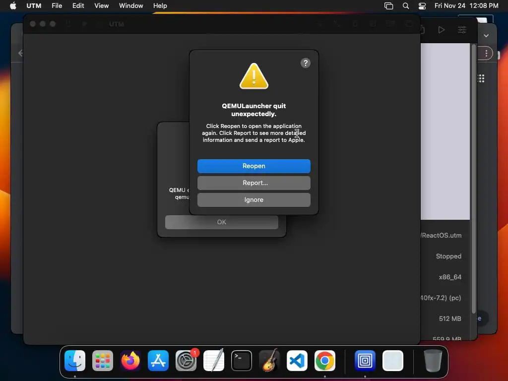This screenshot has width=508, height=381.
Task: Click the back arrow in the background browser
Action: pyautogui.click(x=20, y=53)
